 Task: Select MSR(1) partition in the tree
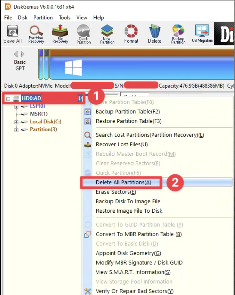(x=39, y=114)
